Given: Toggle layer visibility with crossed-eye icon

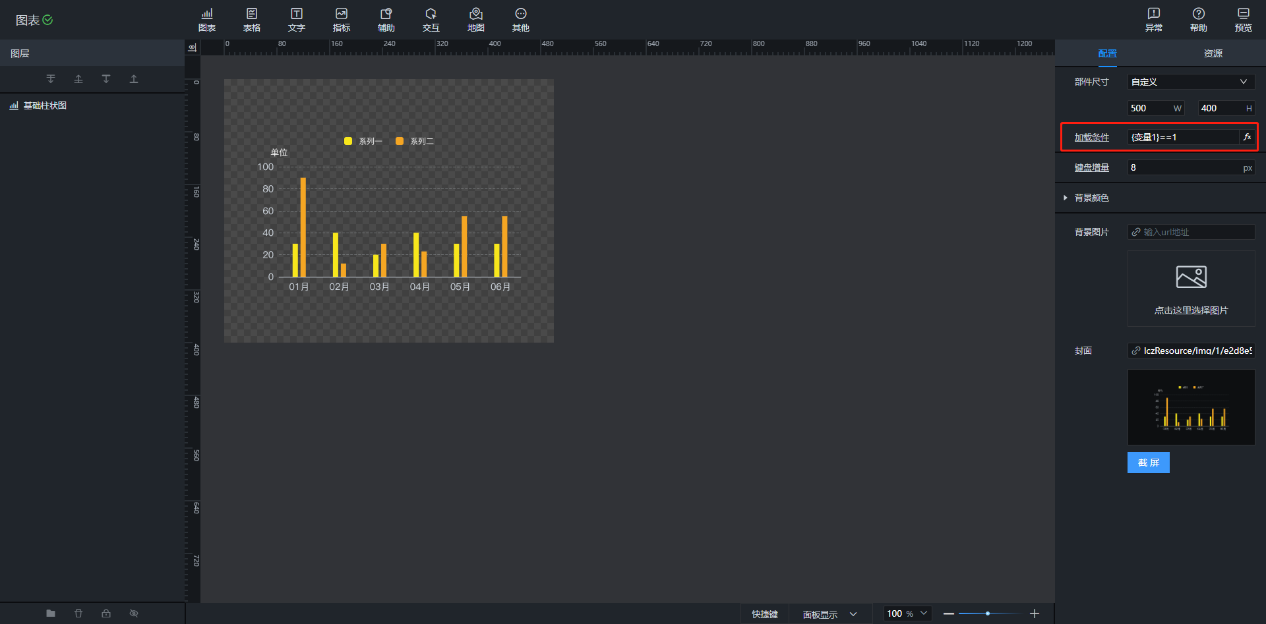Looking at the screenshot, I should (134, 613).
